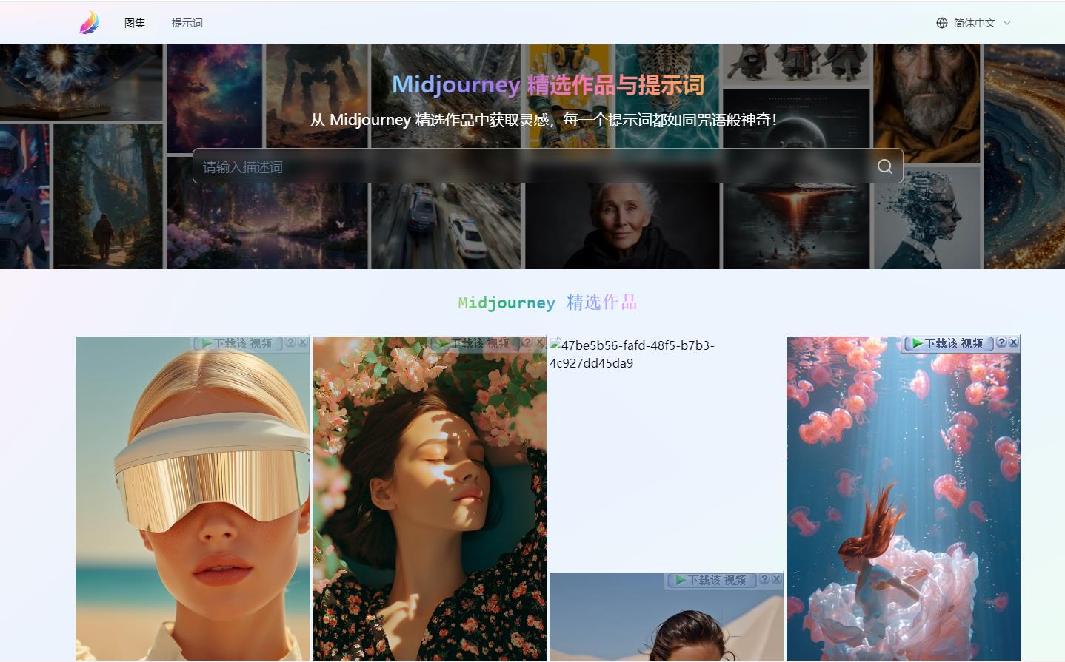Open the 图集 gallery tab
The width and height of the screenshot is (1065, 662).
coord(135,23)
